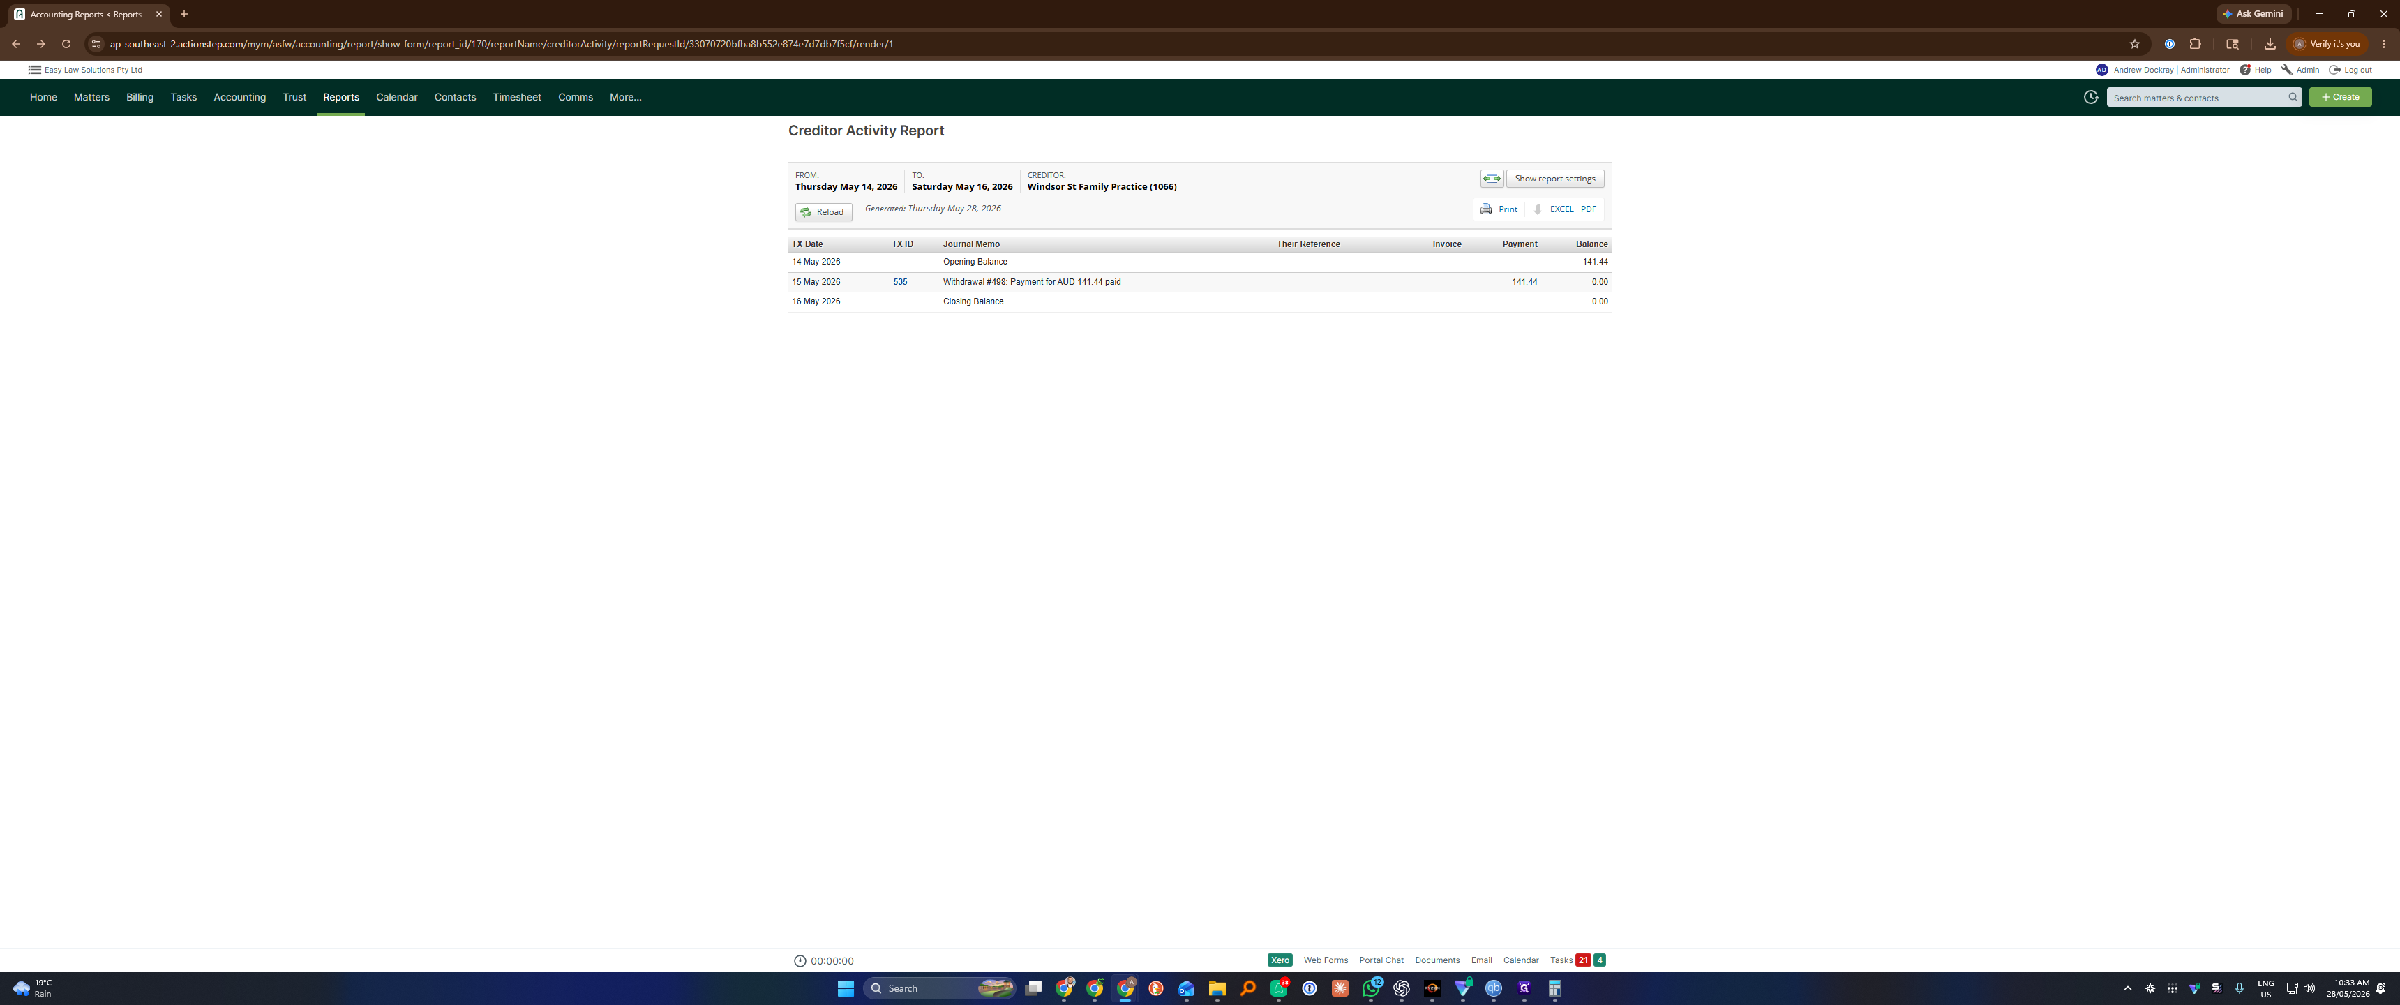Click the printer icon
The width and height of the screenshot is (2400, 1005).
1486,209
